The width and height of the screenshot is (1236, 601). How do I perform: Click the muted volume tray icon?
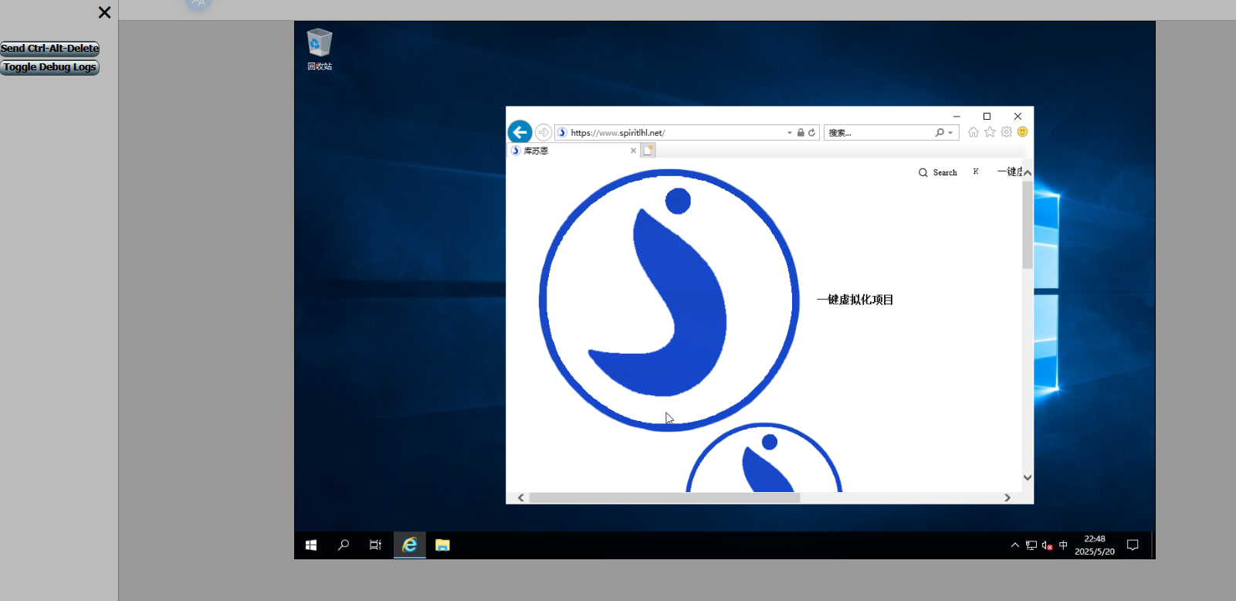click(x=1048, y=545)
